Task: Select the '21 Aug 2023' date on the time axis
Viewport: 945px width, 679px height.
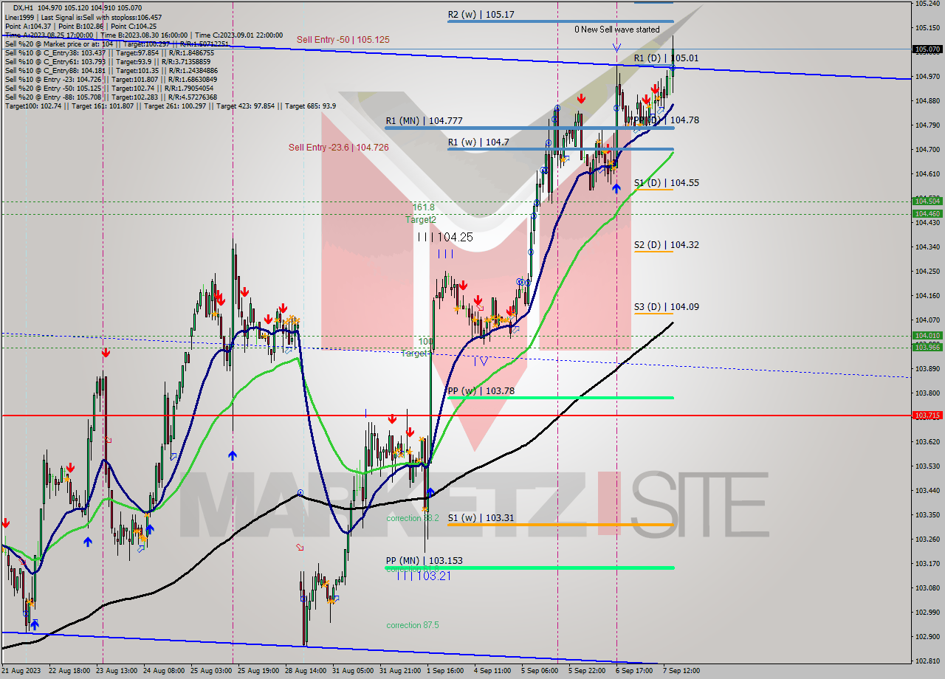Action: (x=21, y=671)
